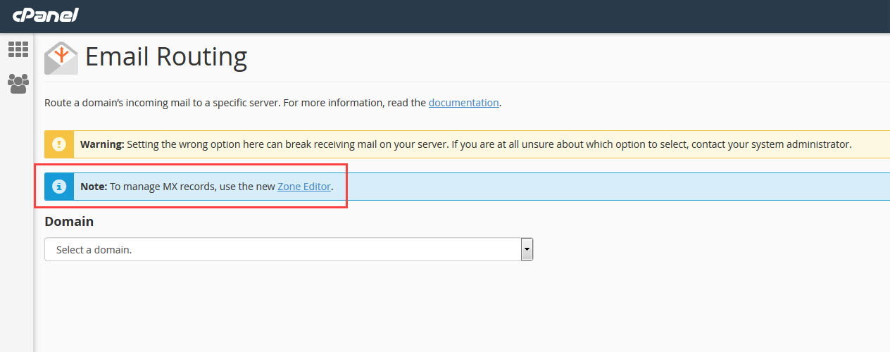Click the cPanel logo in header
890x352 pixels.
pyautogui.click(x=44, y=15)
